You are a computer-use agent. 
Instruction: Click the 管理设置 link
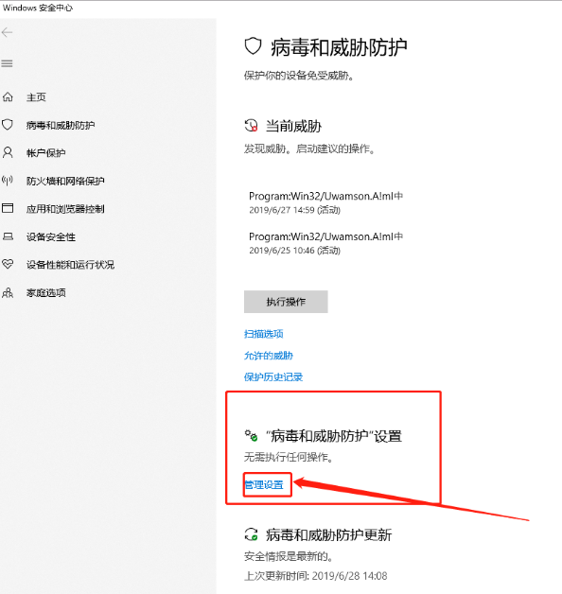tap(264, 484)
